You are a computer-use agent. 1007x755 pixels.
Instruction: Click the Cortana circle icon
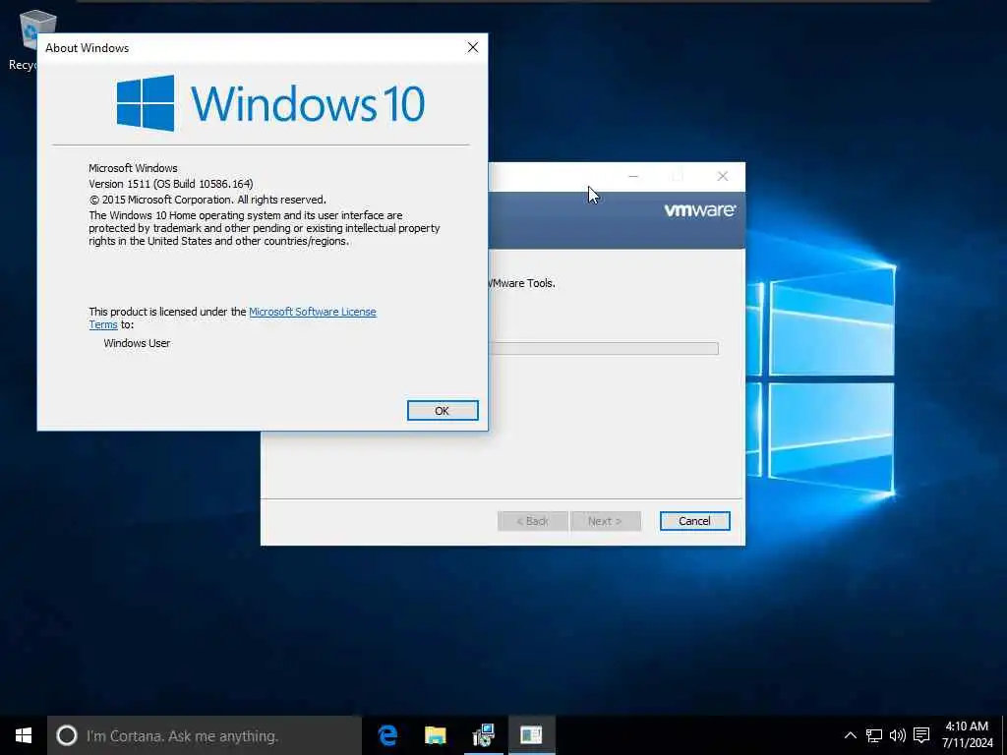coord(67,735)
